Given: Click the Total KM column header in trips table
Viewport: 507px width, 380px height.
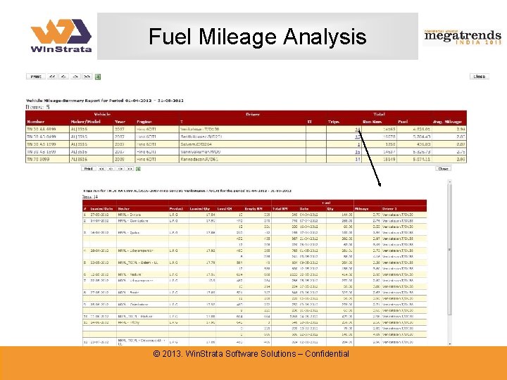Looking at the screenshot, I should pos(280,209).
